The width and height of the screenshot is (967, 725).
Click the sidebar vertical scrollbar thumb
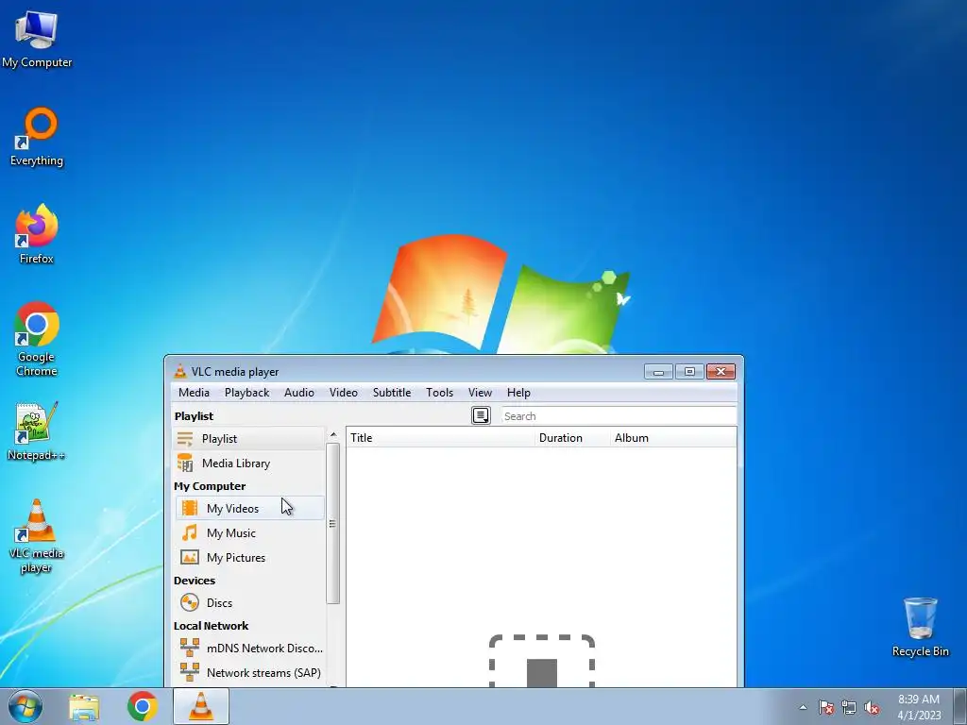(333, 523)
